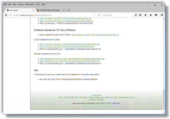
Task: Open the Screen Shots footer link
Action: [x=69, y=97]
